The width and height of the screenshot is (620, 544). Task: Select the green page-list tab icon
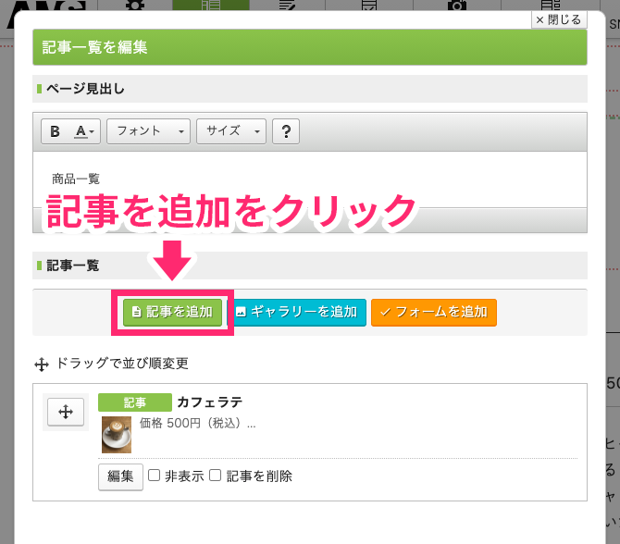(x=211, y=6)
